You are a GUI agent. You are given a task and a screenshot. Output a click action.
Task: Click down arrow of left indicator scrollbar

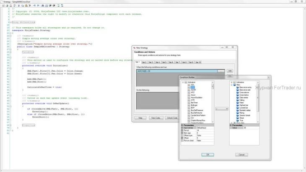click(213, 122)
